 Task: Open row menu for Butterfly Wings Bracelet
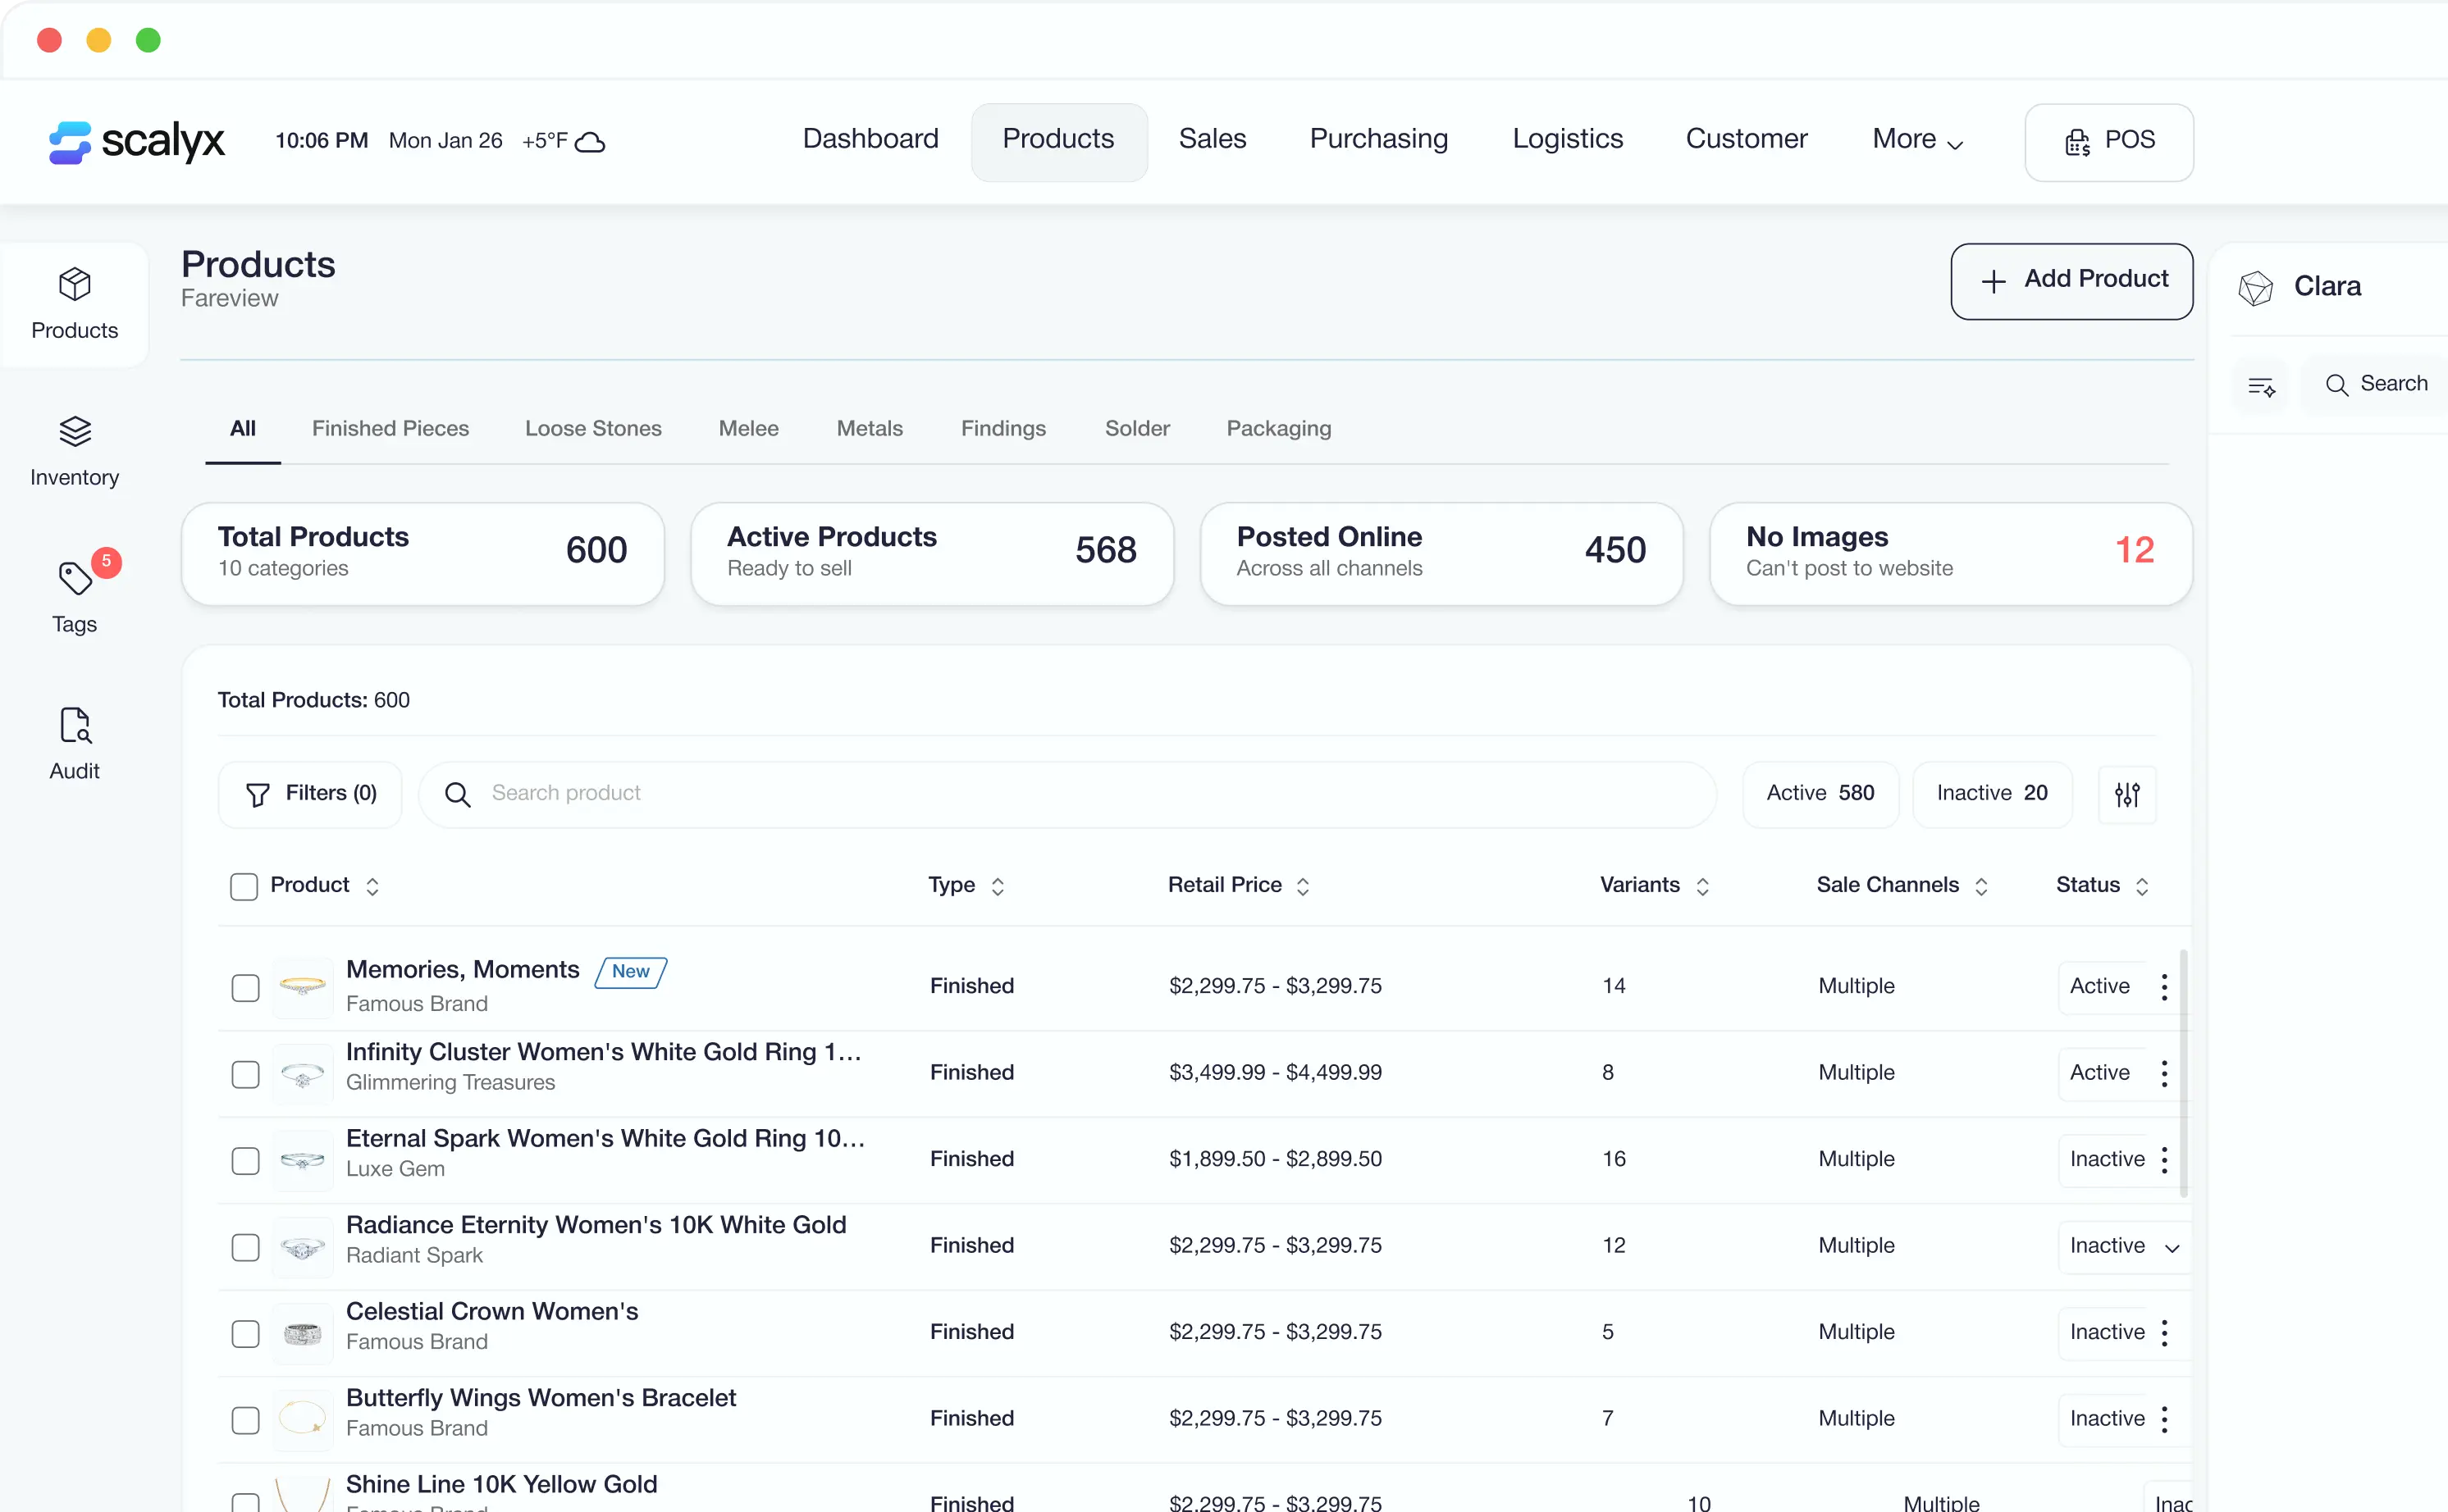2164,1419
